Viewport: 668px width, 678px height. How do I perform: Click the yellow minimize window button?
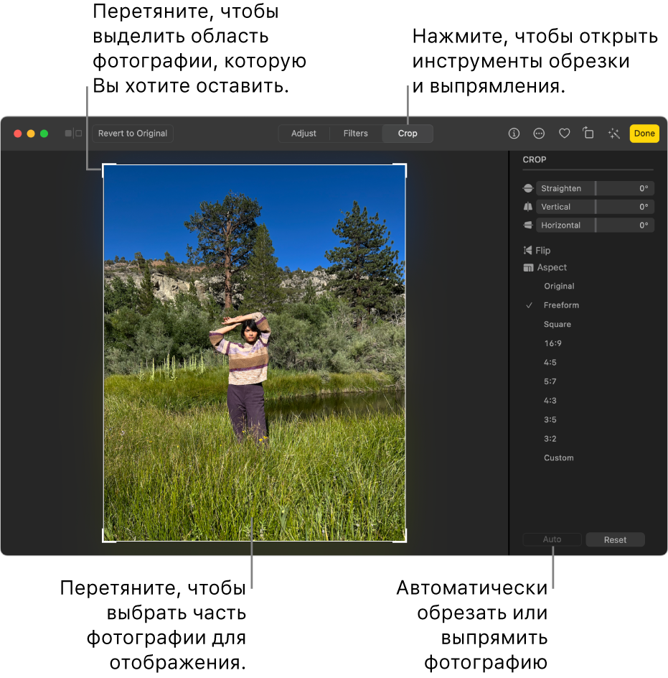click(31, 134)
